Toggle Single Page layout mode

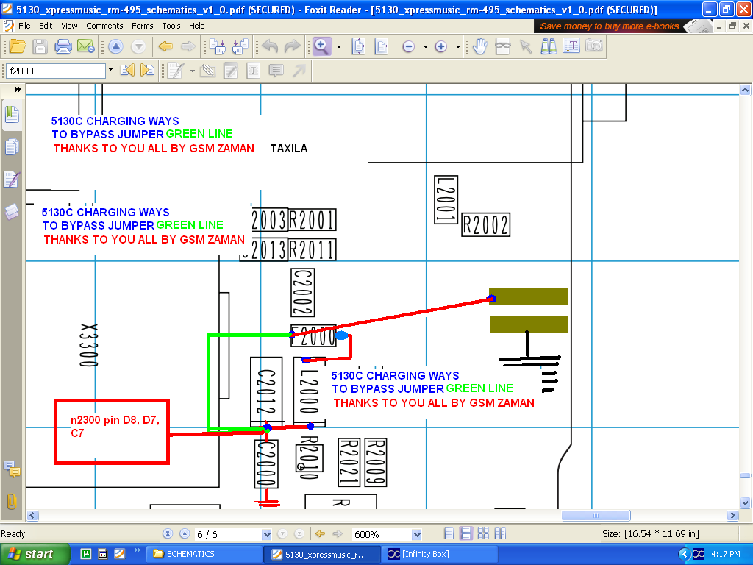[x=449, y=534]
